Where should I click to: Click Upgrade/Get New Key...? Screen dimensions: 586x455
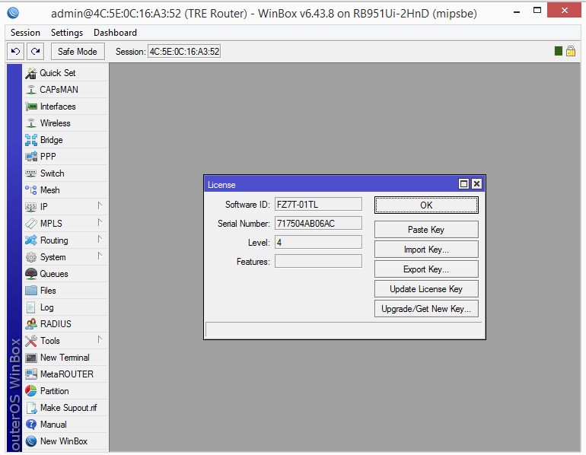click(x=426, y=309)
